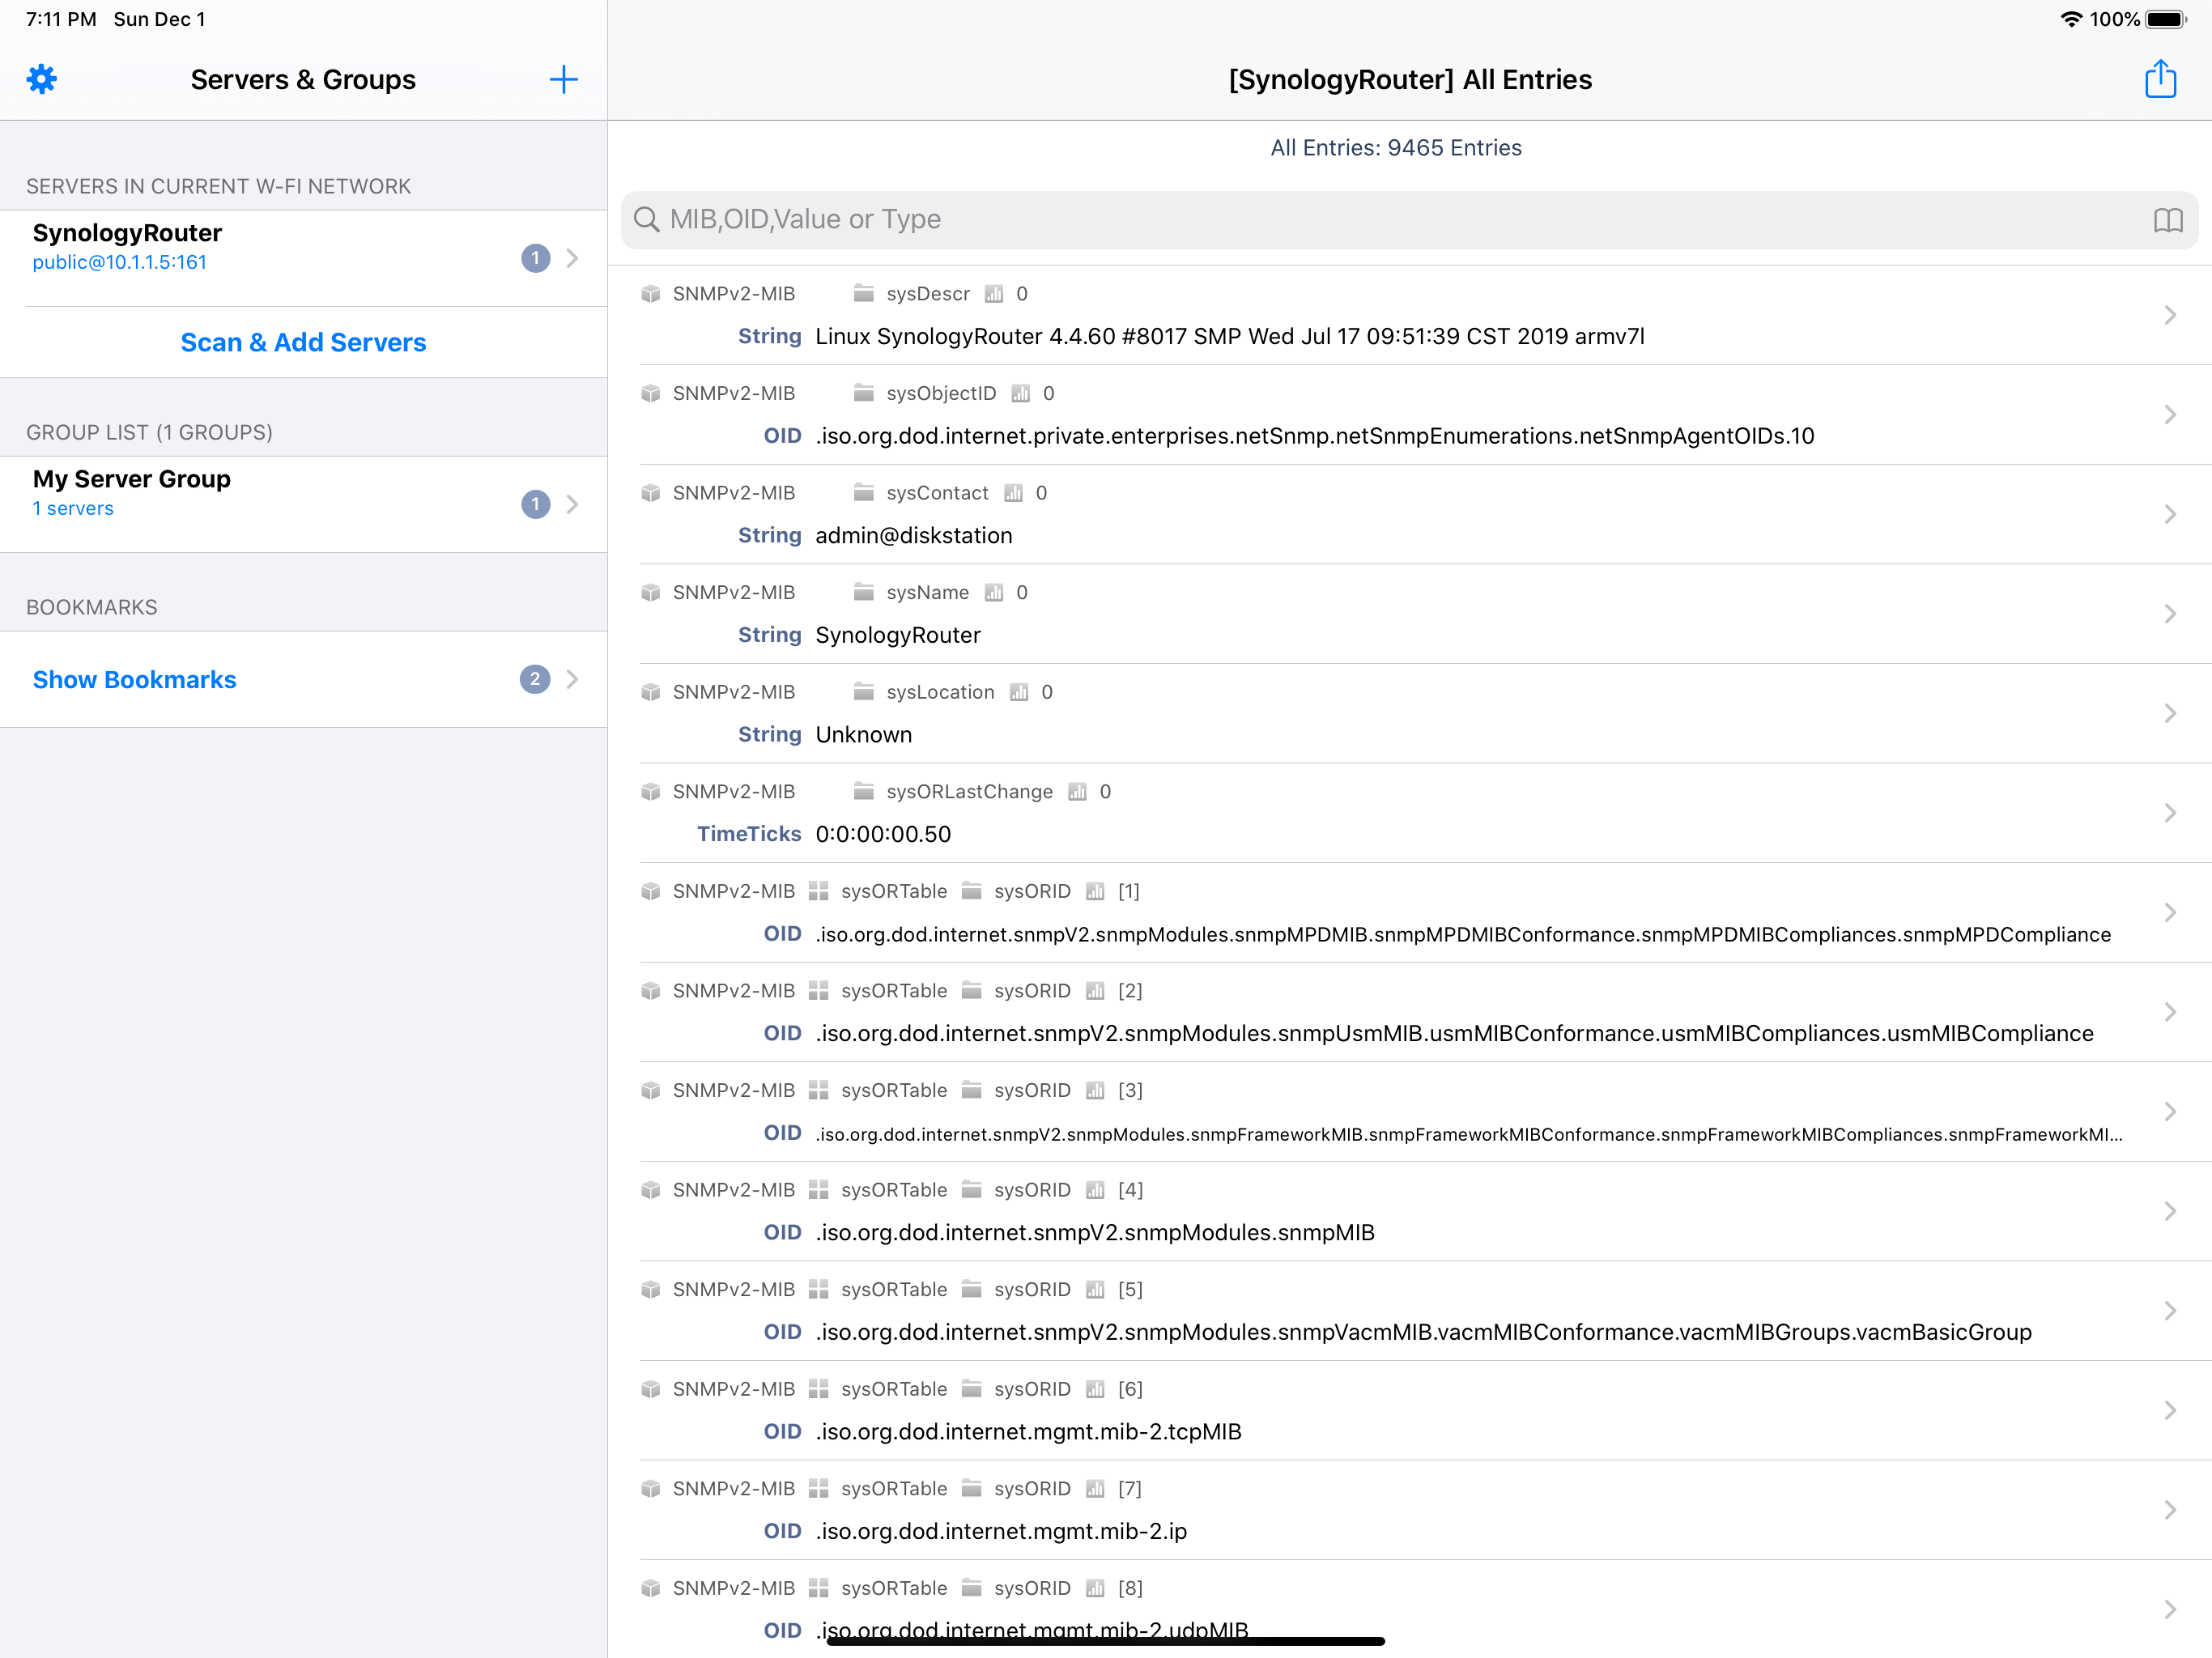Select the Linux SynologyRouter 4.4.60 description value
Image resolution: width=2212 pixels, height=1658 pixels.
coord(1230,336)
